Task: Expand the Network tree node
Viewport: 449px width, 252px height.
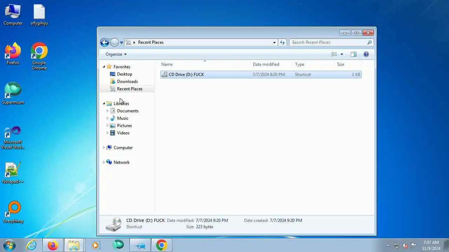Action: (104, 162)
